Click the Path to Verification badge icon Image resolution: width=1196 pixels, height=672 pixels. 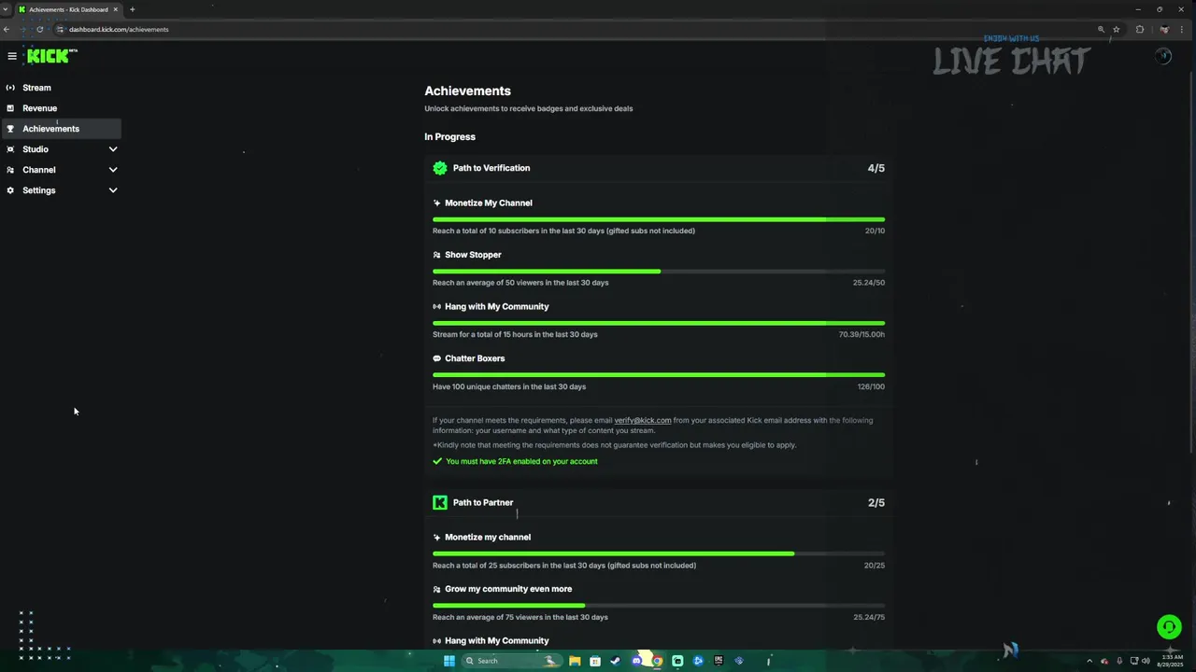click(440, 168)
